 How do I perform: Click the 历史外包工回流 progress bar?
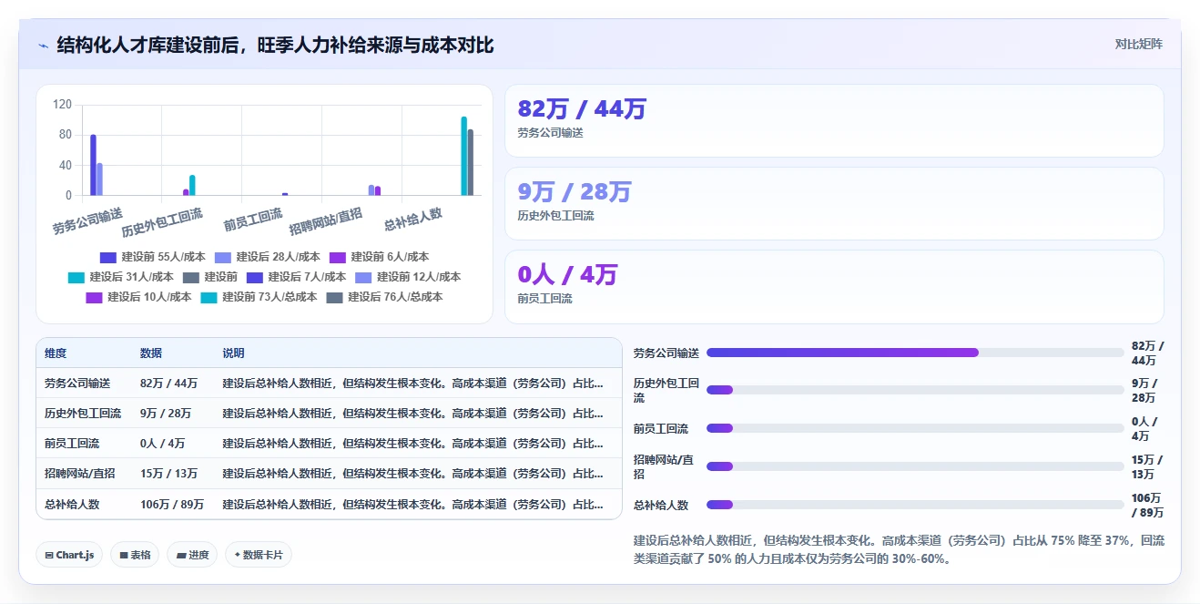tap(915, 390)
